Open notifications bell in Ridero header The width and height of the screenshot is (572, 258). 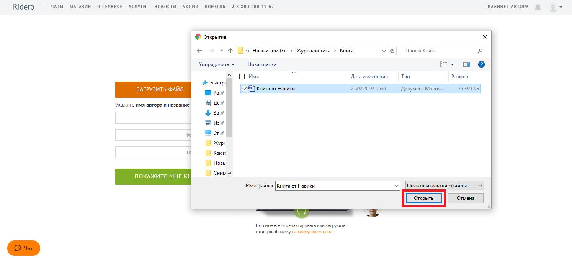[x=538, y=7]
